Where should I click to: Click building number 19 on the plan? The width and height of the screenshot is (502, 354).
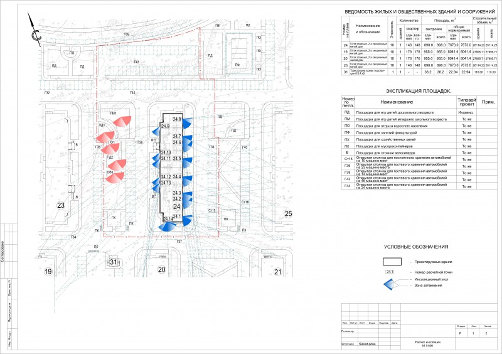(48, 271)
